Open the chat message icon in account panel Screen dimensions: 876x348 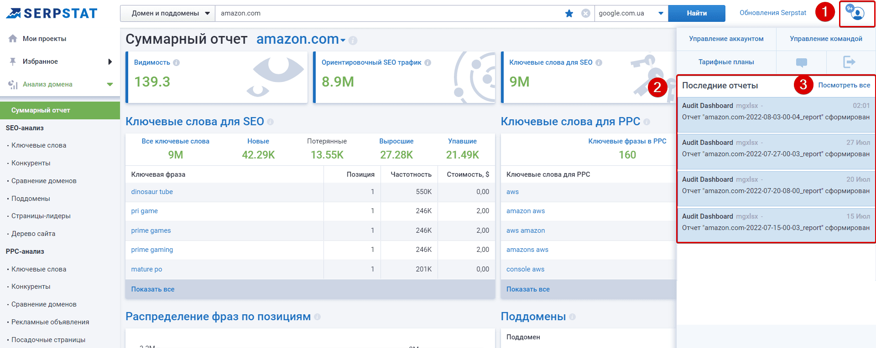coord(801,62)
